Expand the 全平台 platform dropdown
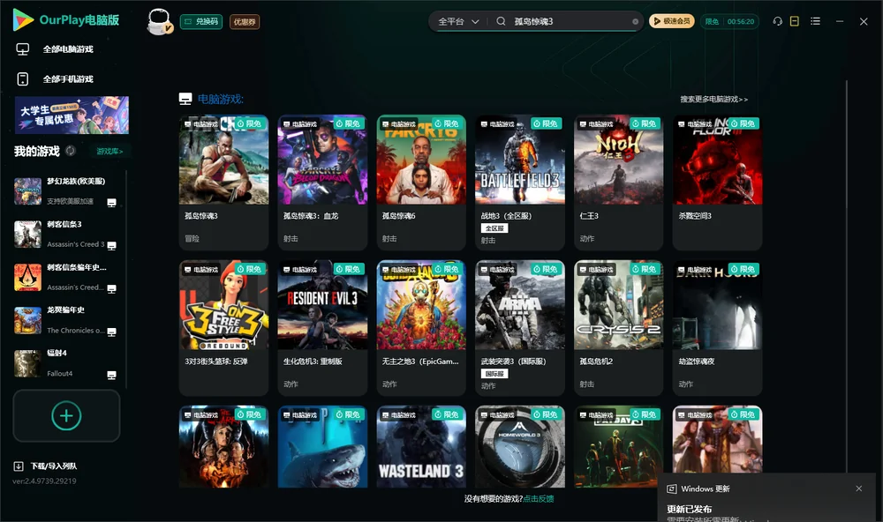This screenshot has width=883, height=522. [458, 21]
